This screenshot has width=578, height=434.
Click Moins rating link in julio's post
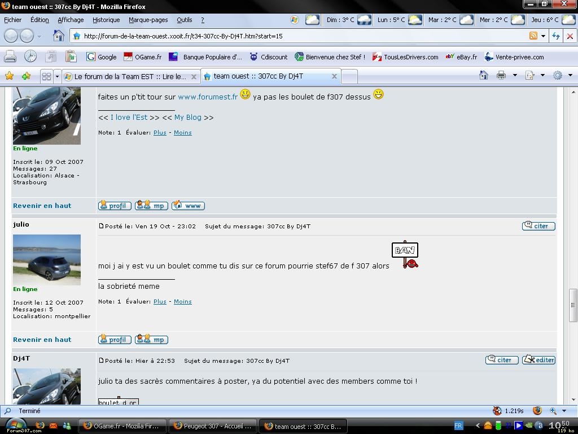pyautogui.click(x=183, y=302)
